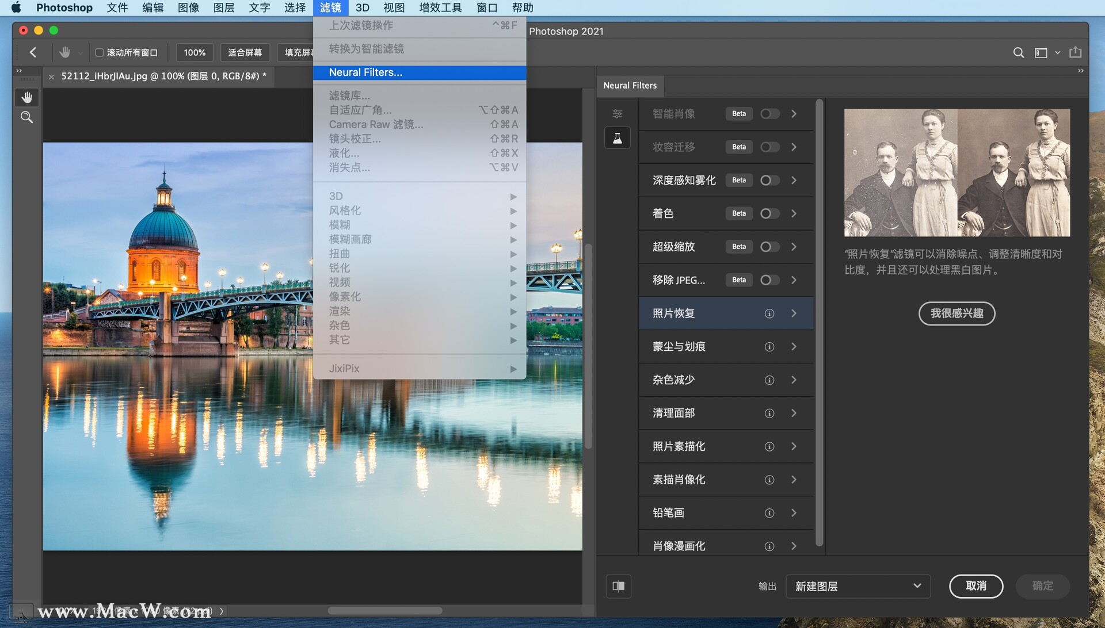Open the 输出 新建图层 dropdown
Viewport: 1105px width, 628px height.
point(858,586)
